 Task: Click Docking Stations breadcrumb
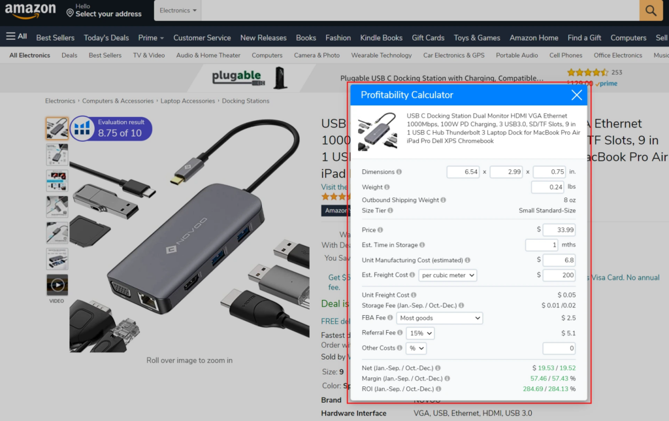246,101
